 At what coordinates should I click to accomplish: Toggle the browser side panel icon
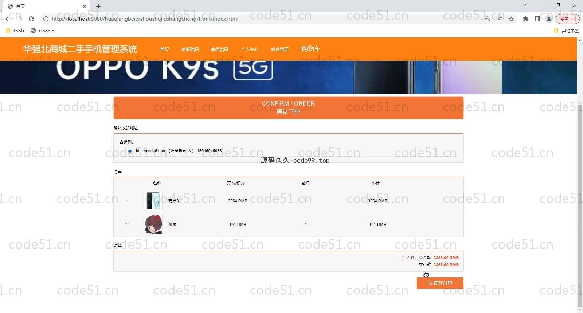click(537, 19)
